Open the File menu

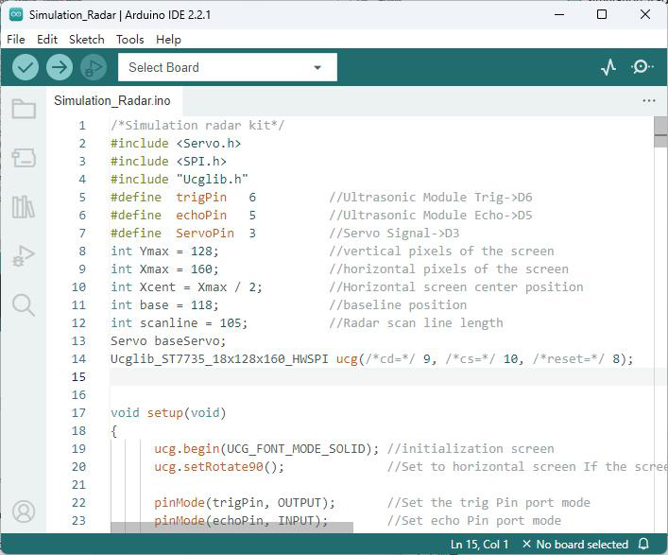pyautogui.click(x=16, y=39)
